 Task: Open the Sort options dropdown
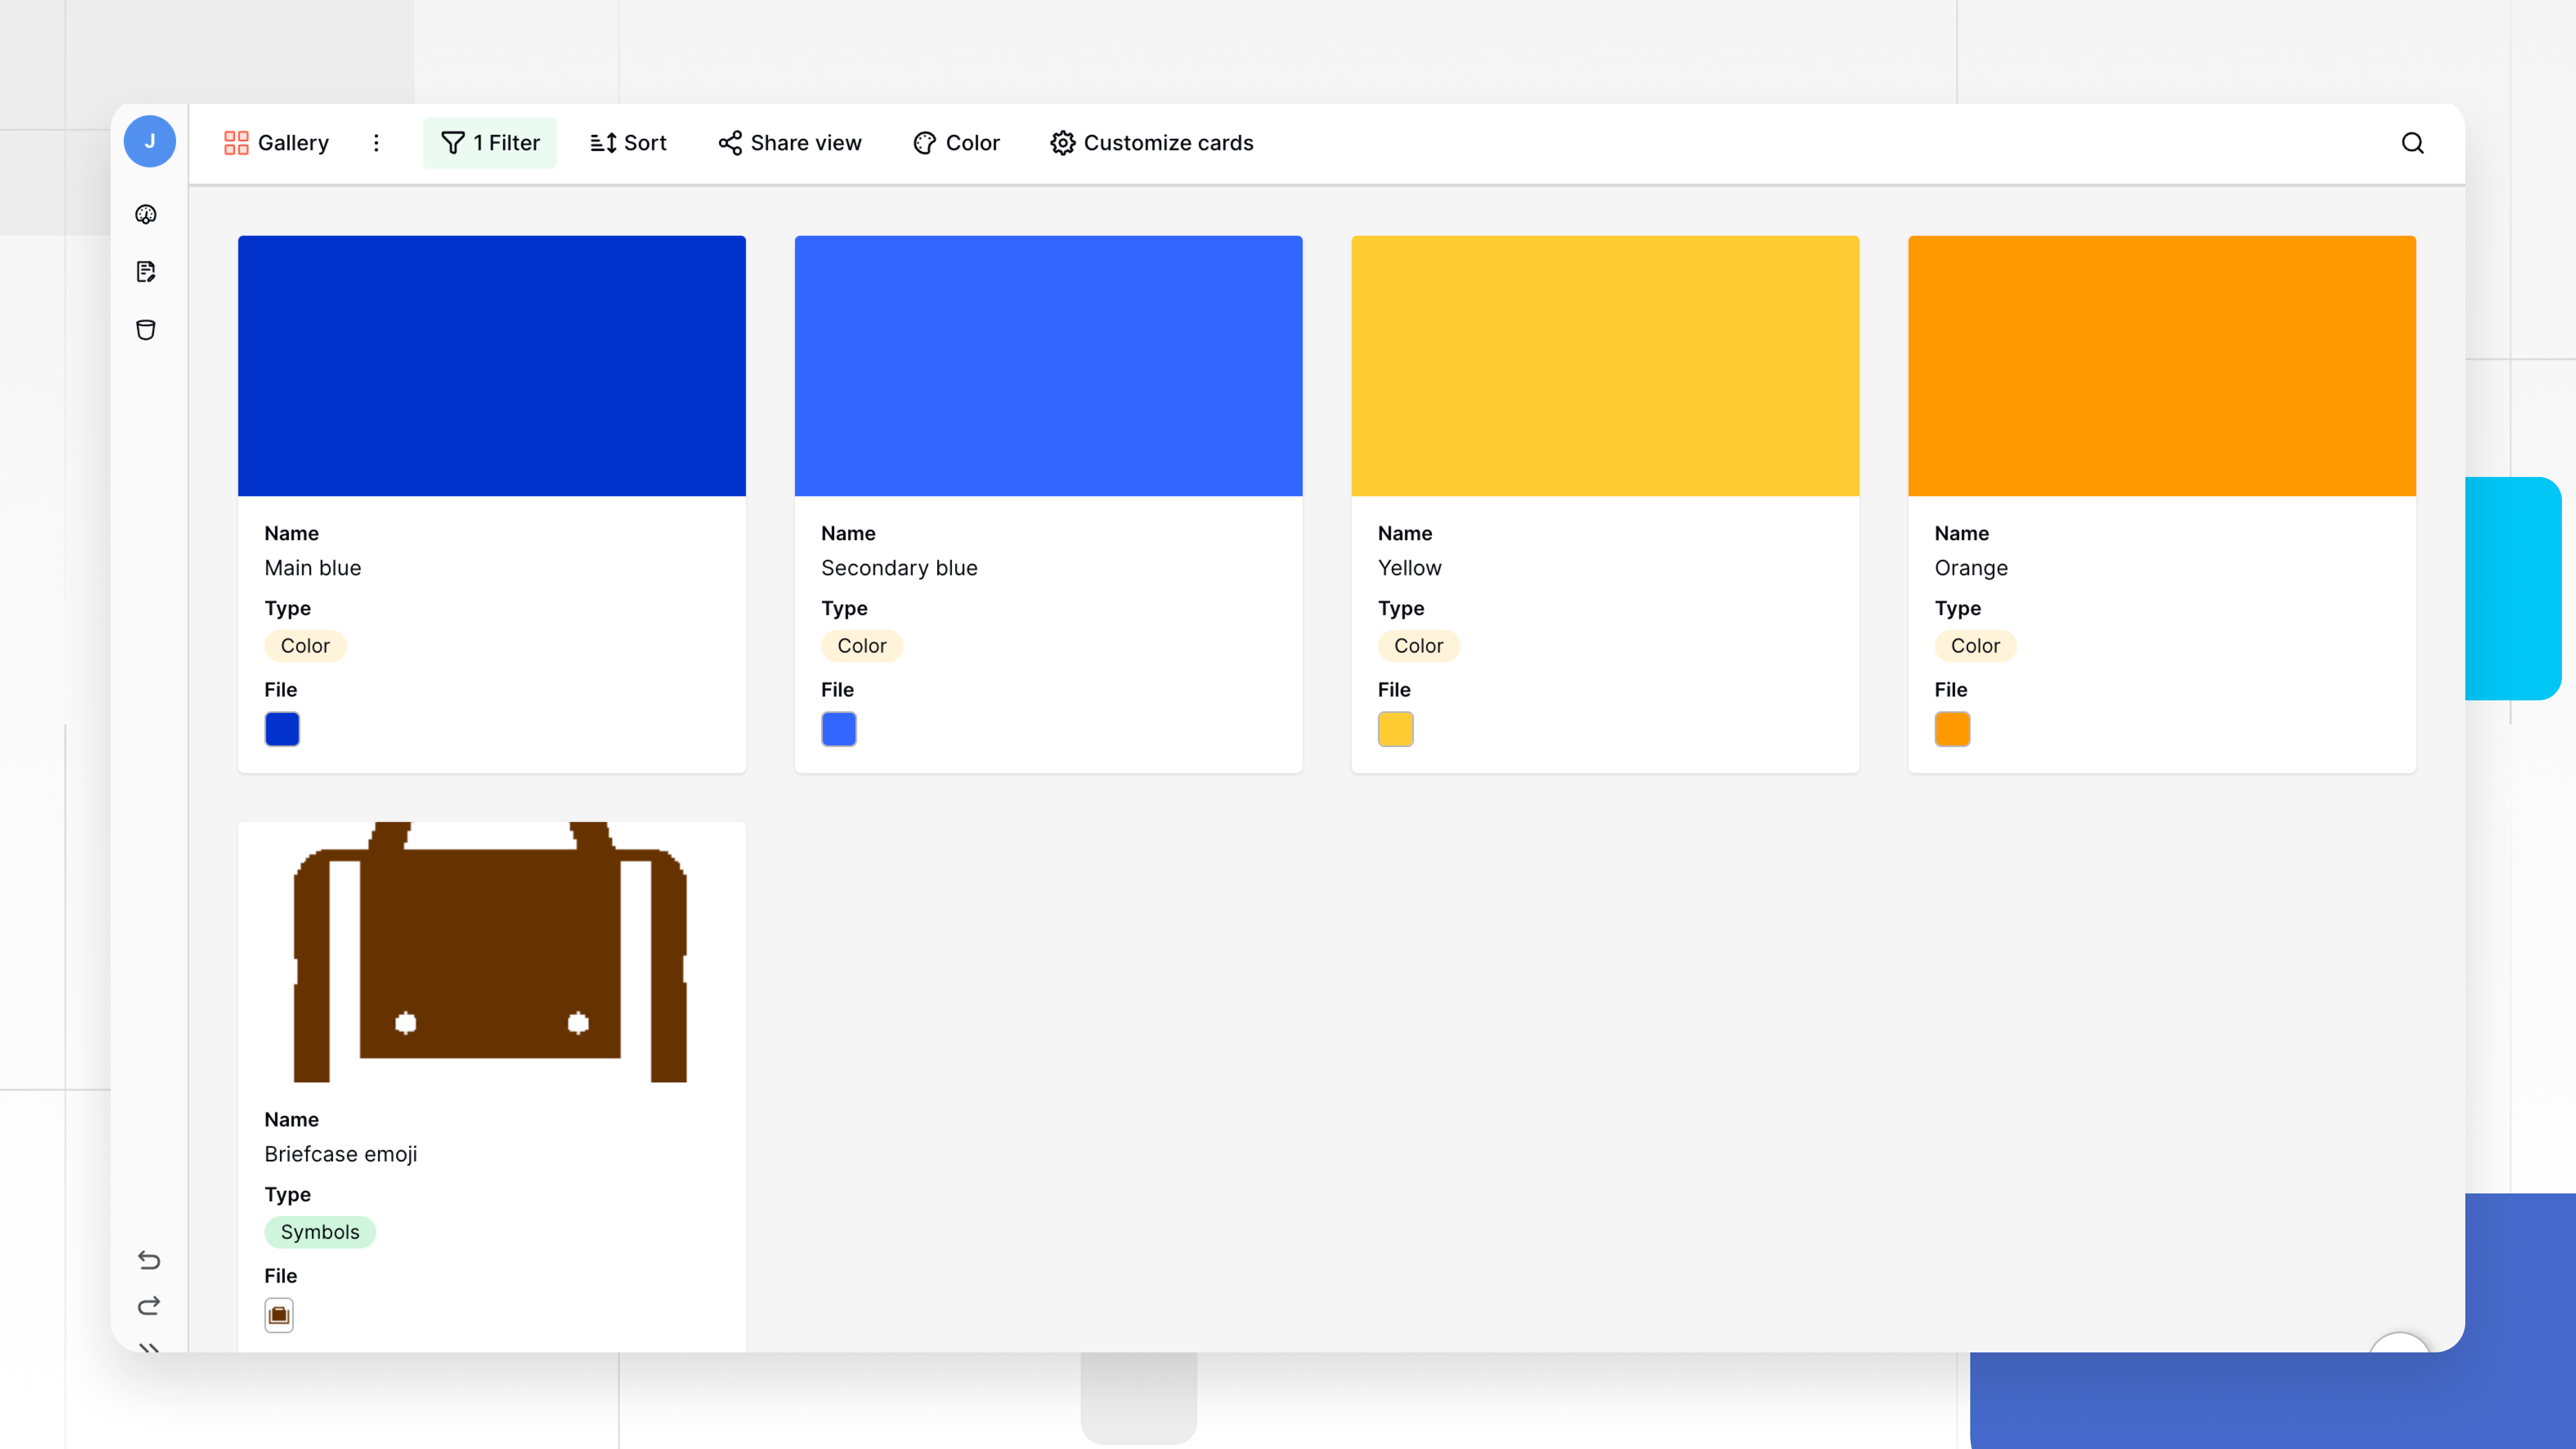[628, 143]
